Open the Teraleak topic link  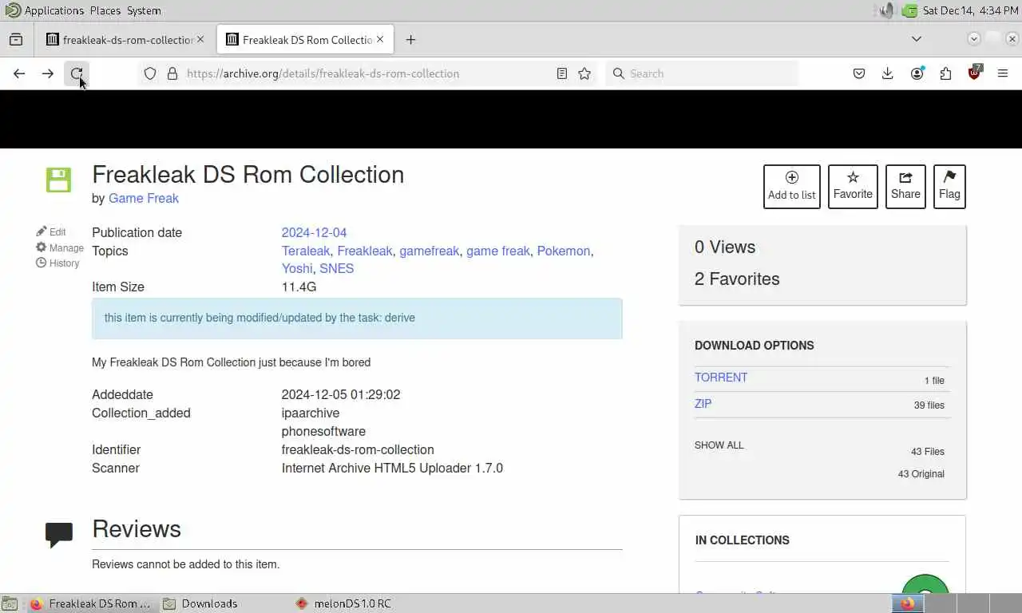(306, 251)
